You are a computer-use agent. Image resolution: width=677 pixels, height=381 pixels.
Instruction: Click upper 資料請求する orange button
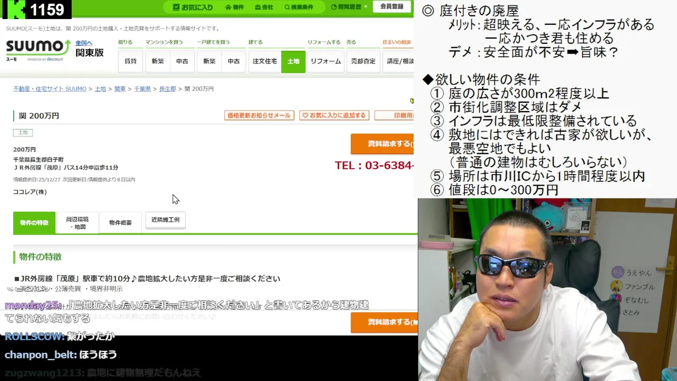pos(382,144)
